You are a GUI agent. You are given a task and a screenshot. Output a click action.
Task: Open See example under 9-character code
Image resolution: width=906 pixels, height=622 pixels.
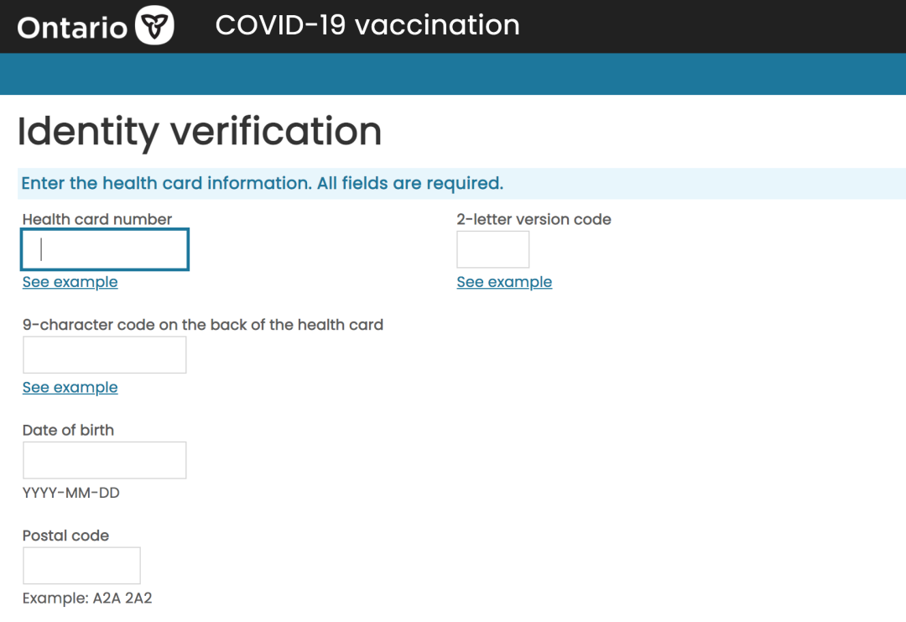(x=70, y=387)
